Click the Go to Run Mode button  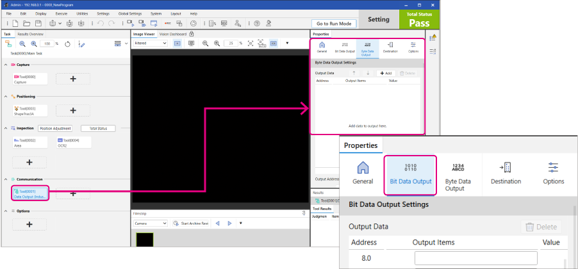334,24
